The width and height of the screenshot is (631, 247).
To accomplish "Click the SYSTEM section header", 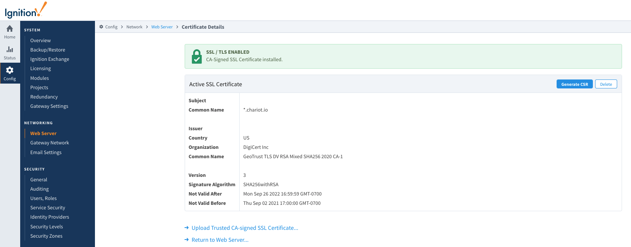I will pyautogui.click(x=32, y=30).
